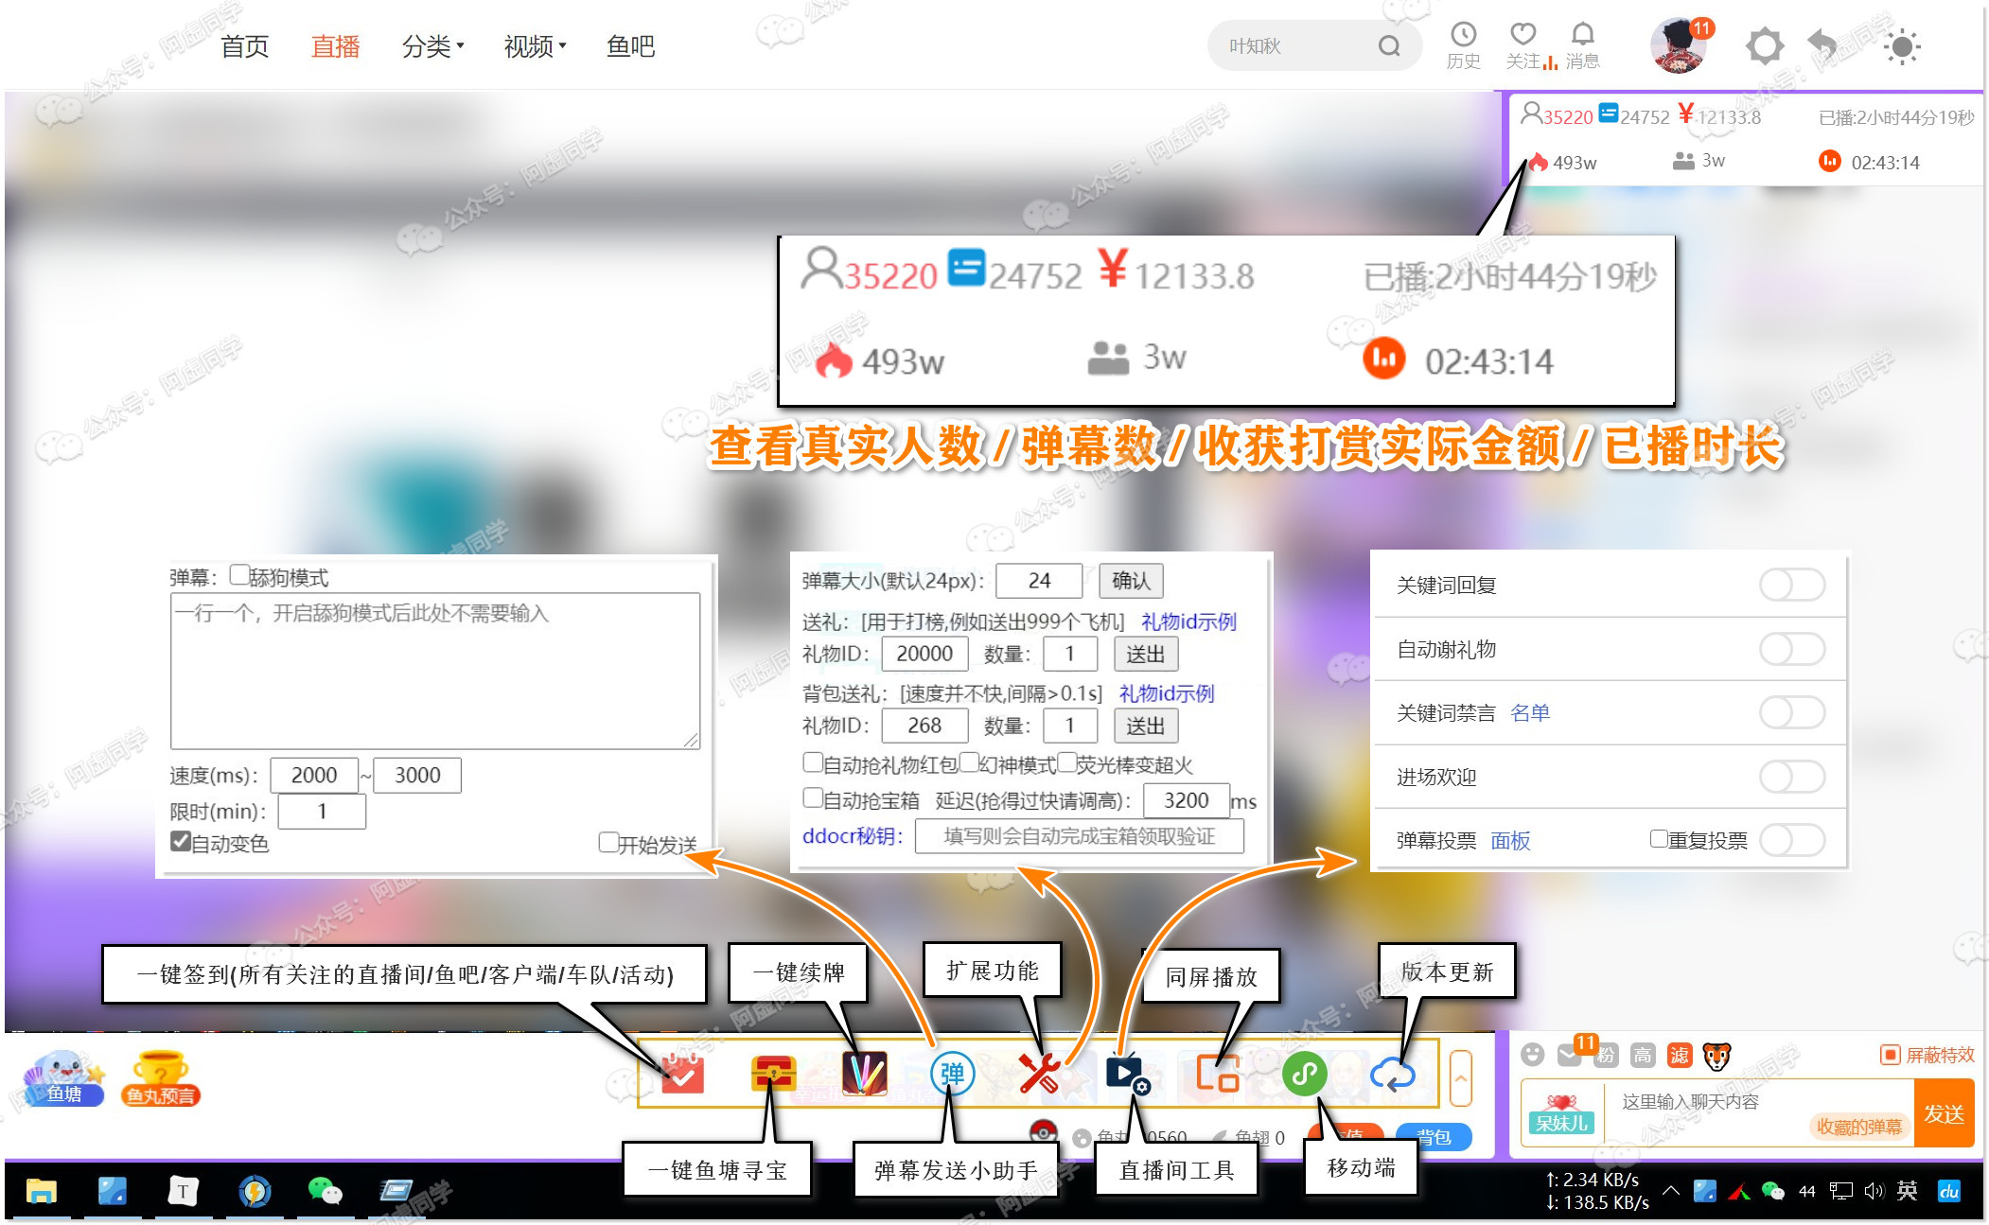
Task: Click the same-screen playback icon
Action: pos(1217,1074)
